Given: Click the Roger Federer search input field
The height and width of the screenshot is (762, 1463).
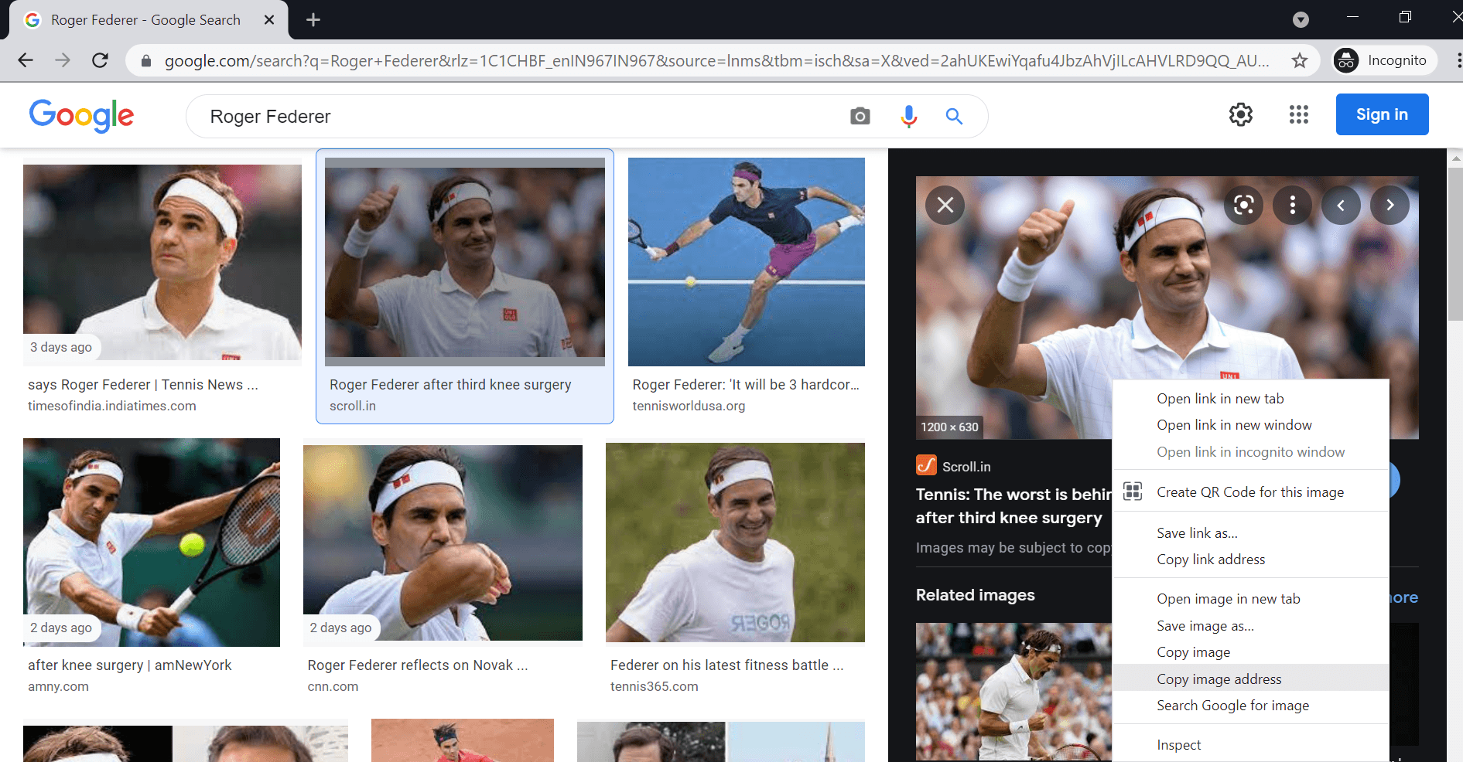Looking at the screenshot, I should pyautogui.click(x=511, y=117).
